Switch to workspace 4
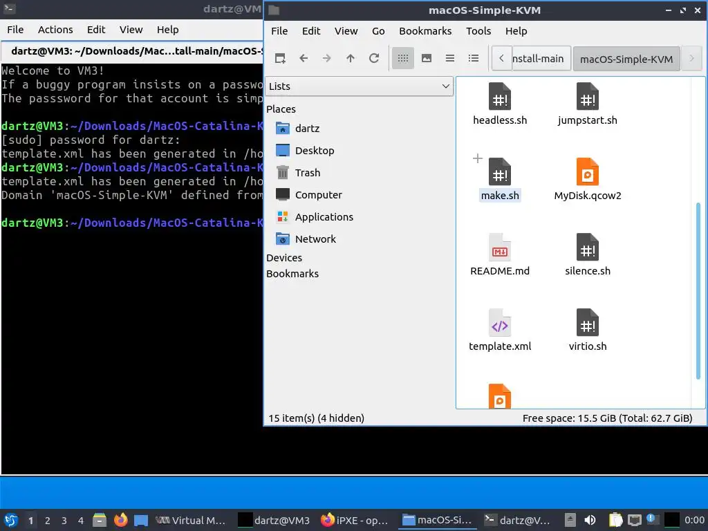Image resolution: width=708 pixels, height=531 pixels. click(80, 521)
